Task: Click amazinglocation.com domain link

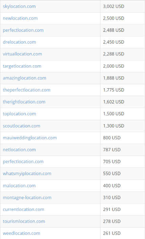Action: (24, 78)
